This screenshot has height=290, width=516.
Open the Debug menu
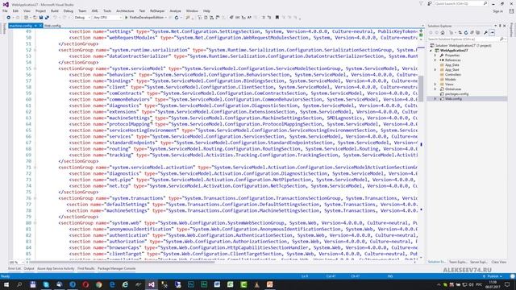(69, 10)
